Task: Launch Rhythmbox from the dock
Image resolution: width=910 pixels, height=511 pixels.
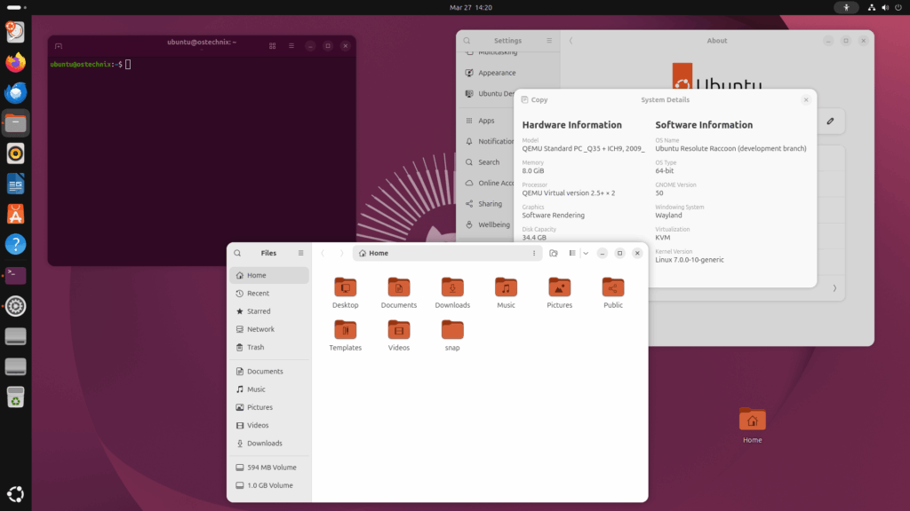Action: pyautogui.click(x=16, y=153)
